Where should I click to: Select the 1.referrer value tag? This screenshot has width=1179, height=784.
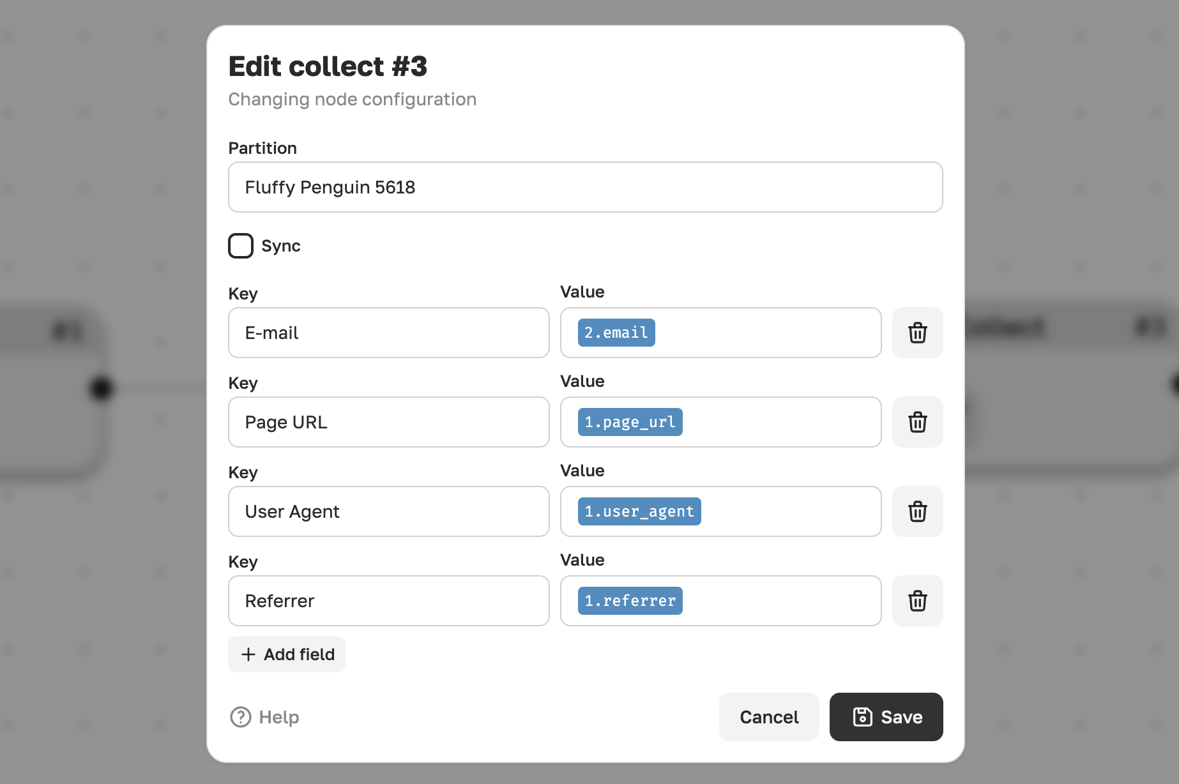[630, 601]
